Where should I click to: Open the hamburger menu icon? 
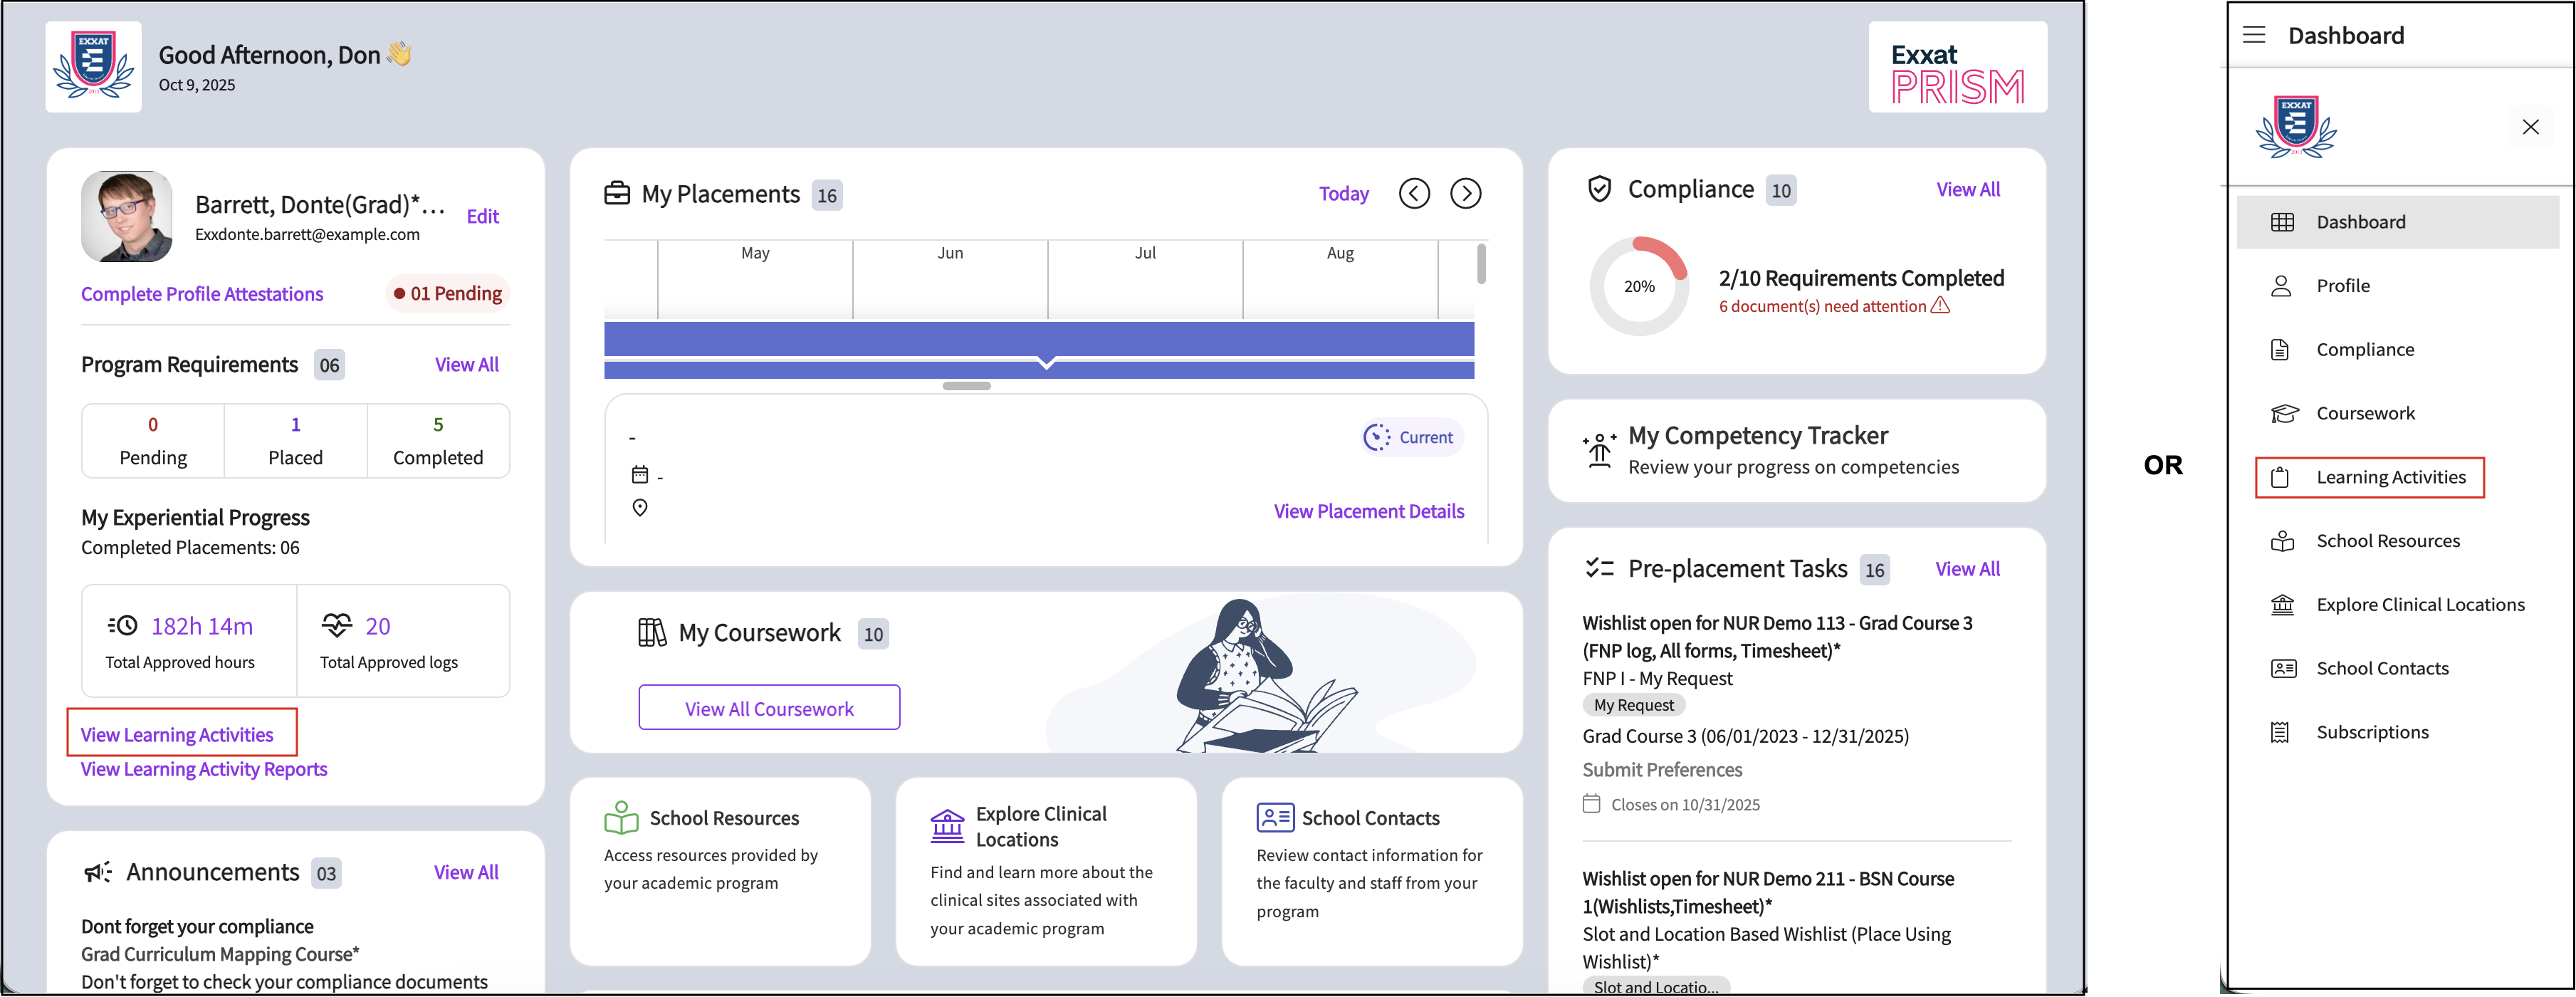tap(2254, 36)
